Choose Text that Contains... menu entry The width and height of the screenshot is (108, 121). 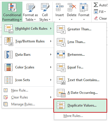click(80, 80)
